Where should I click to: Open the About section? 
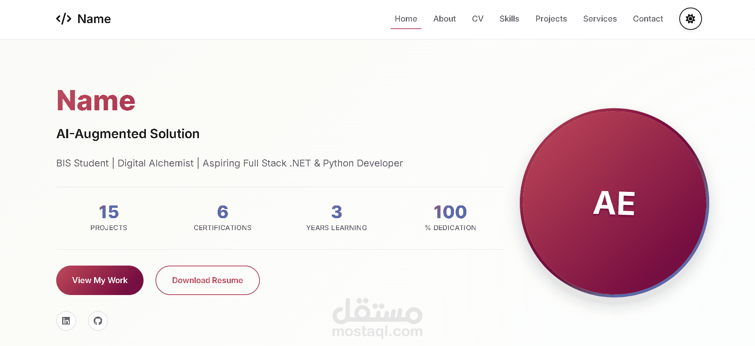pos(444,19)
